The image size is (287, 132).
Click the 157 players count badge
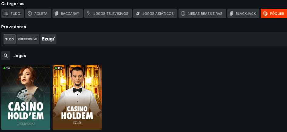pyautogui.click(x=7, y=68)
